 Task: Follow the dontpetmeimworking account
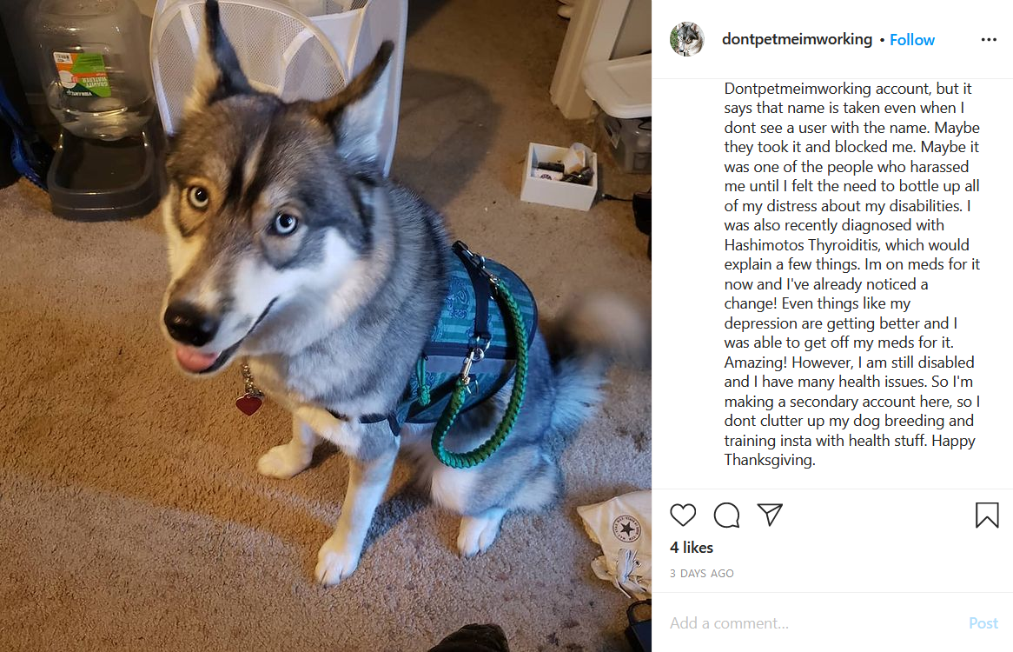tap(911, 39)
